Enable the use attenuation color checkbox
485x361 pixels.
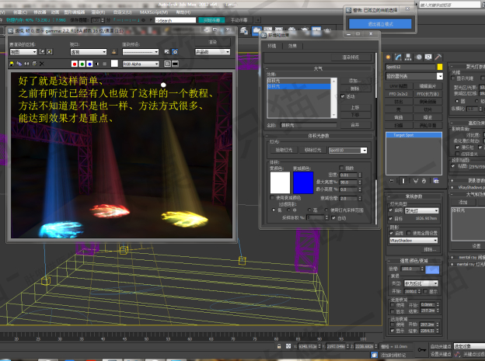coord(272,197)
